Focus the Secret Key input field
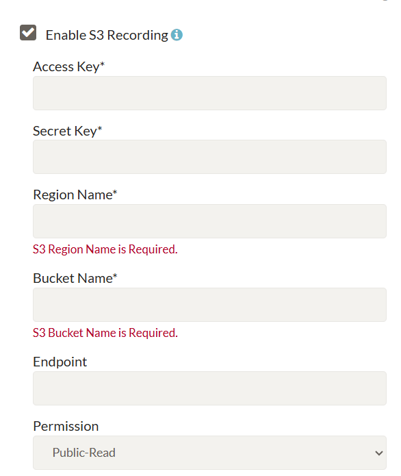 tap(209, 157)
